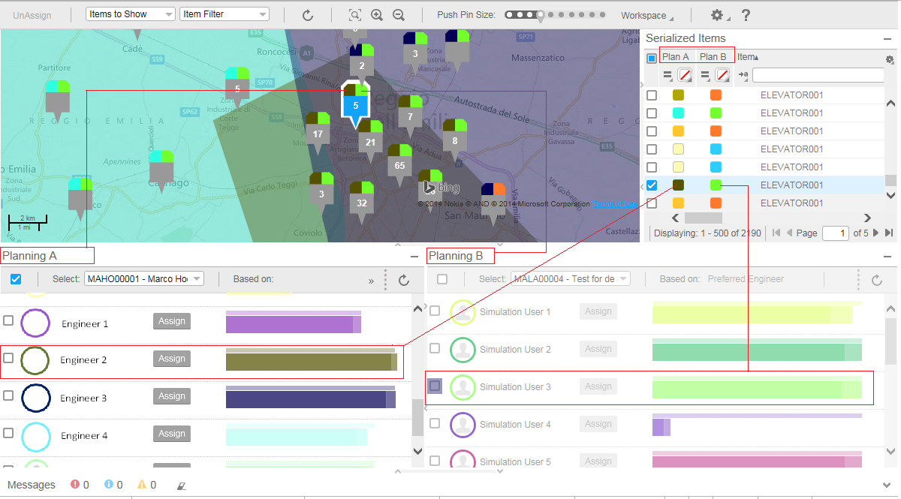
Task: Refresh the Planning A panel
Action: click(x=403, y=280)
